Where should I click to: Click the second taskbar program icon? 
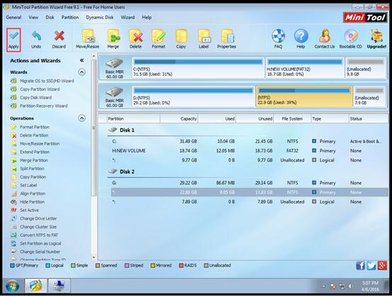pos(60,286)
